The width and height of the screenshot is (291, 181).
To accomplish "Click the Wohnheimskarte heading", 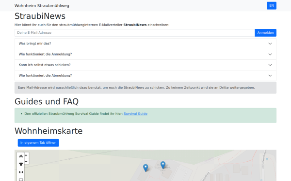I will pyautogui.click(x=48, y=131).
